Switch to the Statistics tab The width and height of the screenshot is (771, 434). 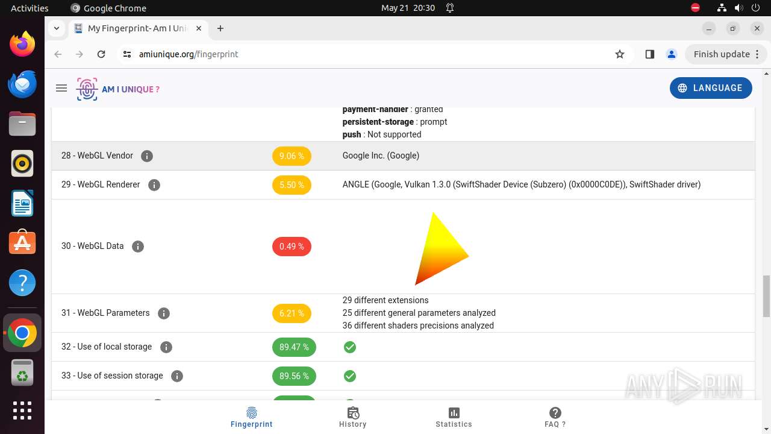click(x=454, y=417)
